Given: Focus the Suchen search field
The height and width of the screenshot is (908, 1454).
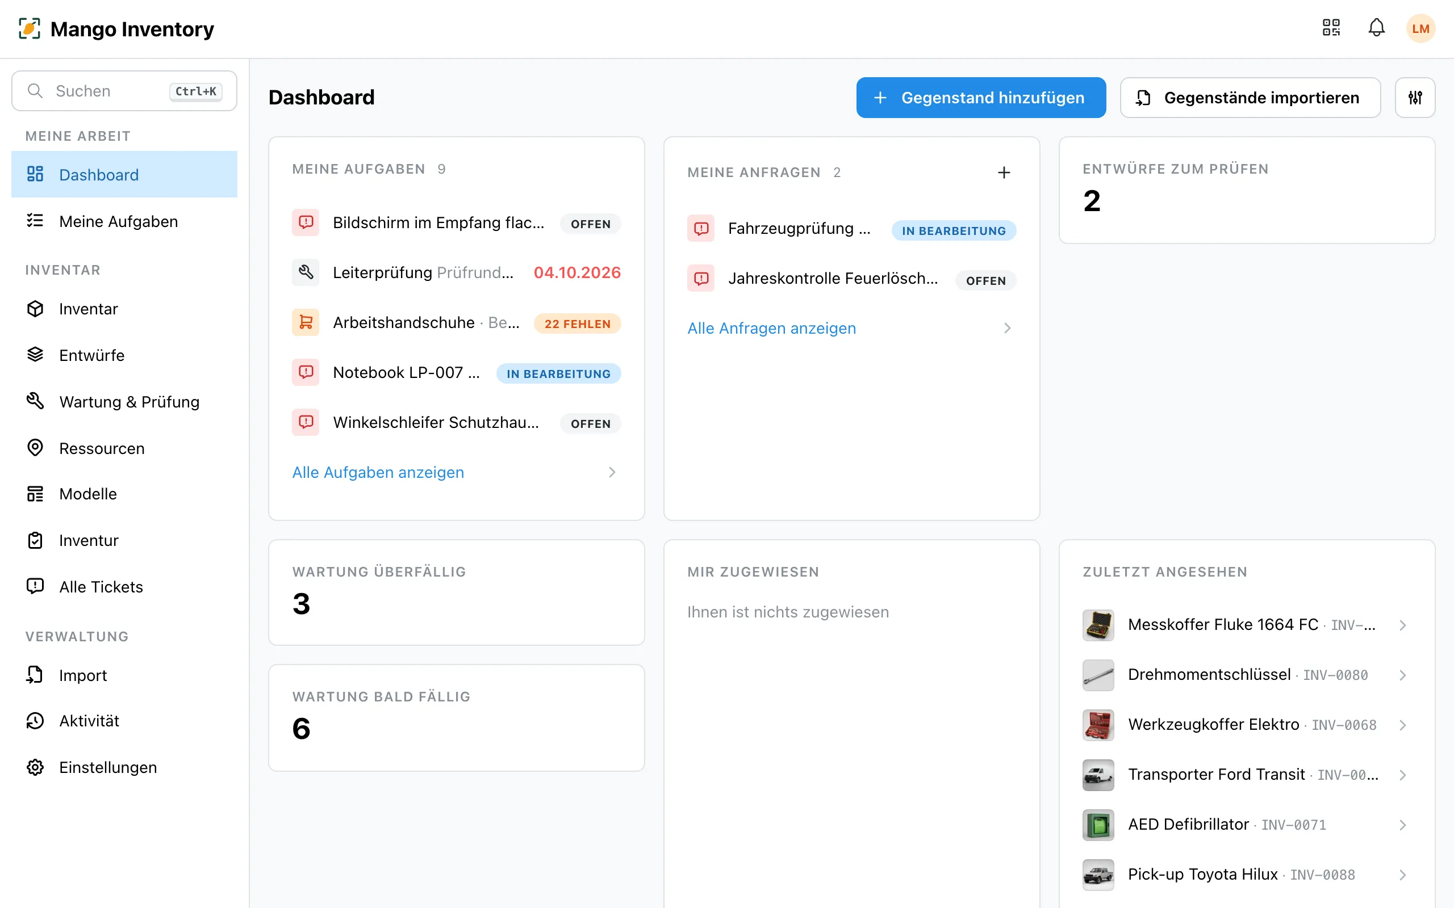Looking at the screenshot, I should pyautogui.click(x=124, y=91).
